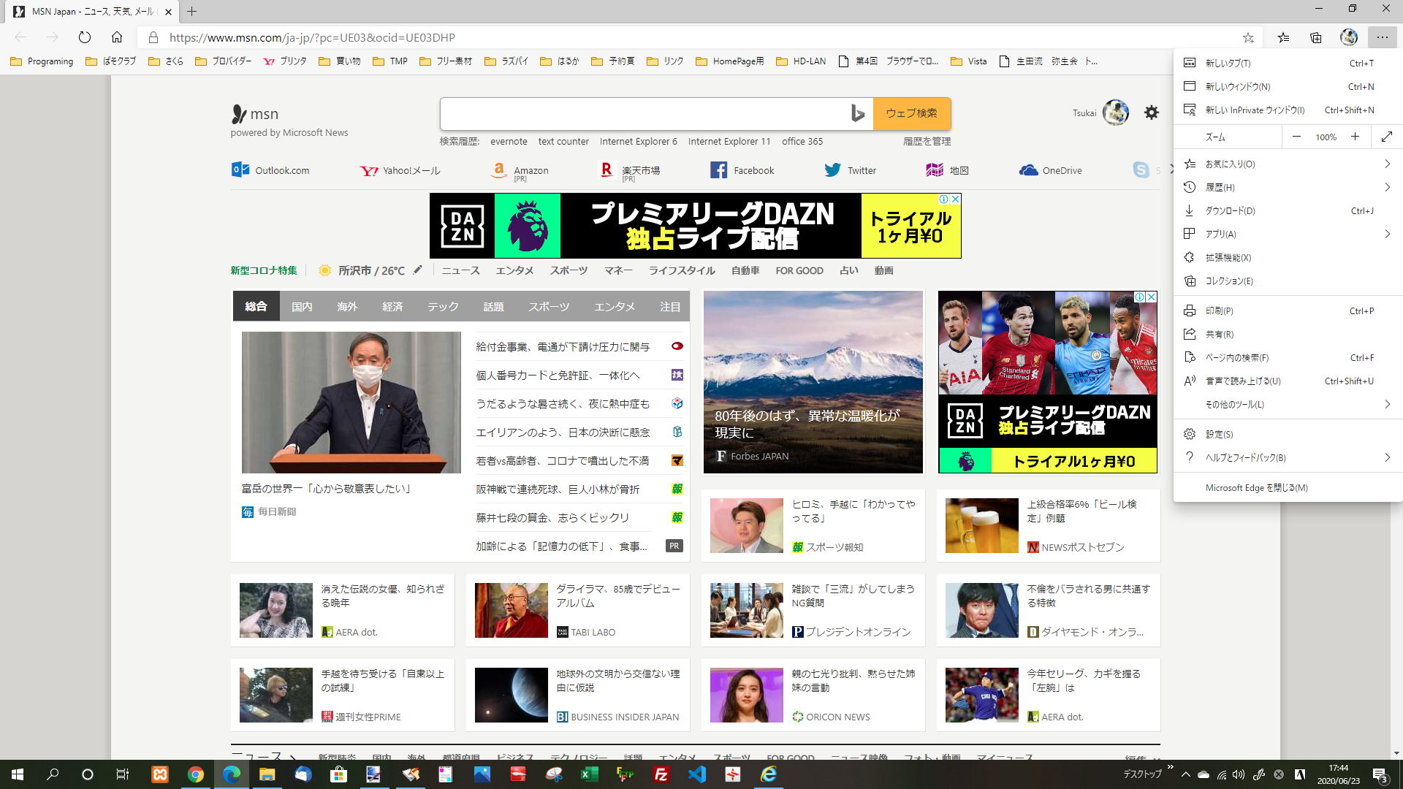Screen dimensions: 1403x789
Task: Edit weather location pencil icon
Action: point(417,270)
